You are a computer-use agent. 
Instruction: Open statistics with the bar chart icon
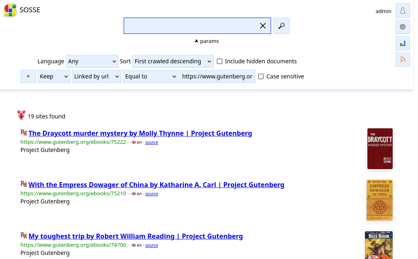[402, 43]
